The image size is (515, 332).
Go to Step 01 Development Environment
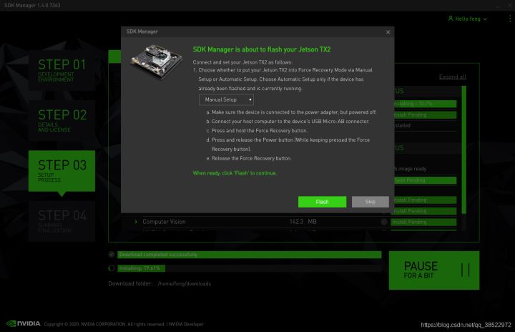62,70
